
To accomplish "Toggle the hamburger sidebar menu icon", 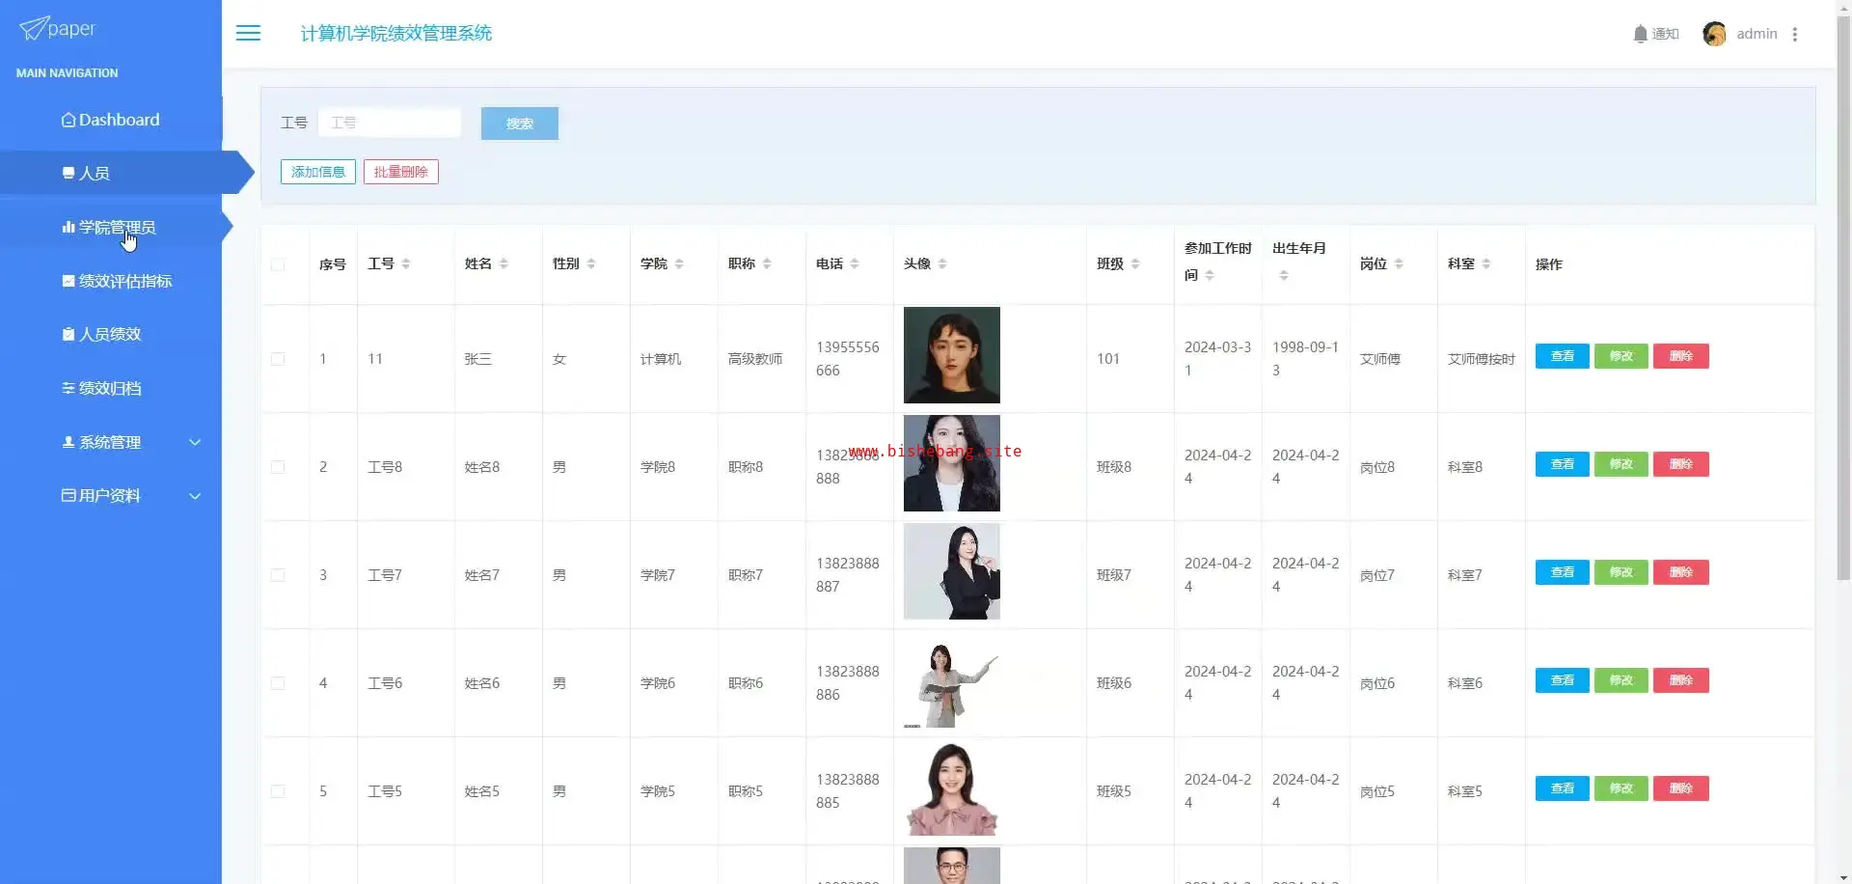I will pyautogui.click(x=248, y=33).
